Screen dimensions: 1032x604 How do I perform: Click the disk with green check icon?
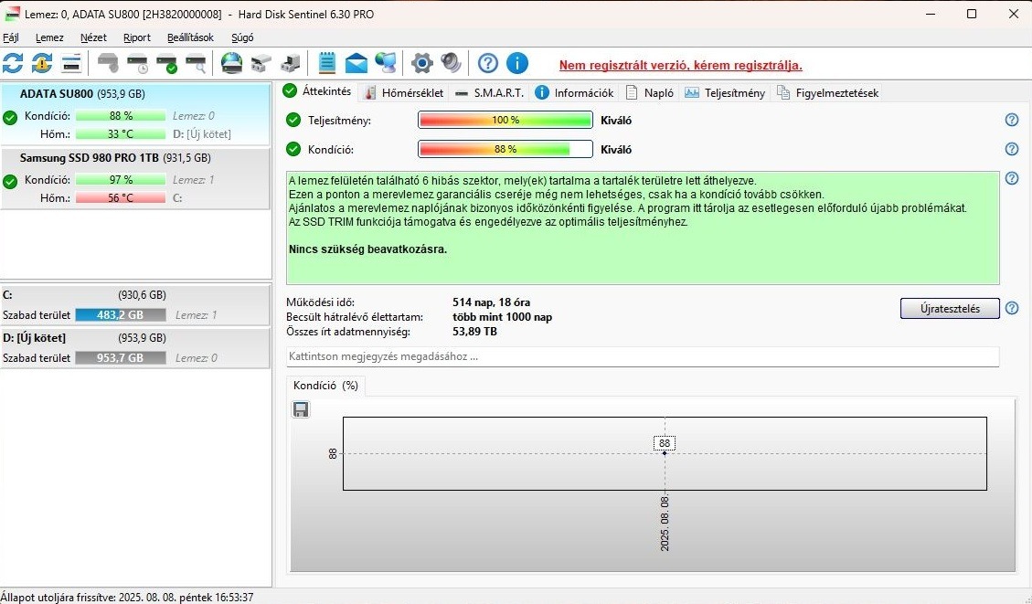pos(167,63)
